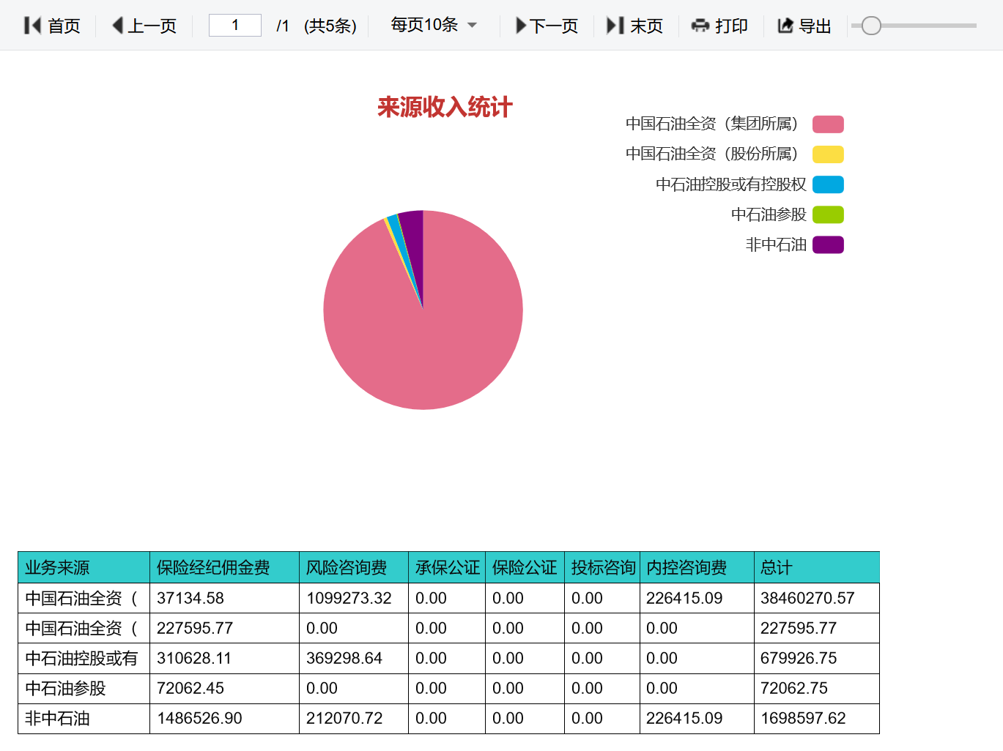1003x751 pixels.
Task: Click green swatch for 中石油参股
Action: click(828, 214)
